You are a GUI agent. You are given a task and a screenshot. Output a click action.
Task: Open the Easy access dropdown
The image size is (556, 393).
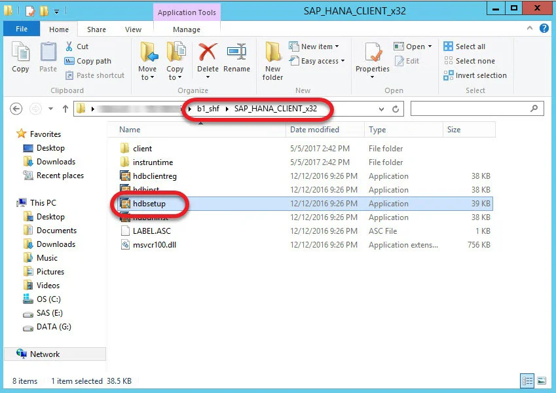pos(322,61)
